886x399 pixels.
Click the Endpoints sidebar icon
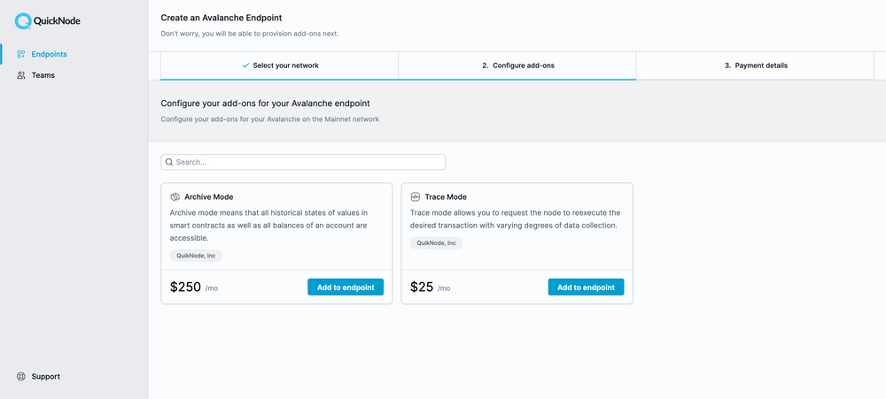point(21,54)
